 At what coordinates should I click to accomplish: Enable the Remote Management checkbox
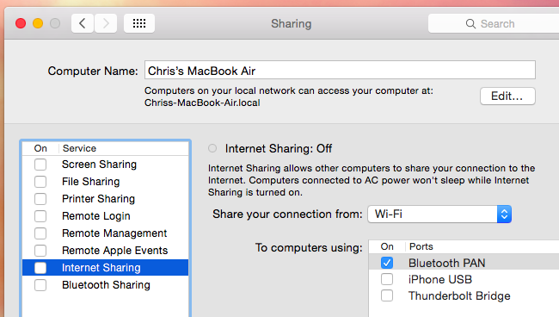pos(40,233)
